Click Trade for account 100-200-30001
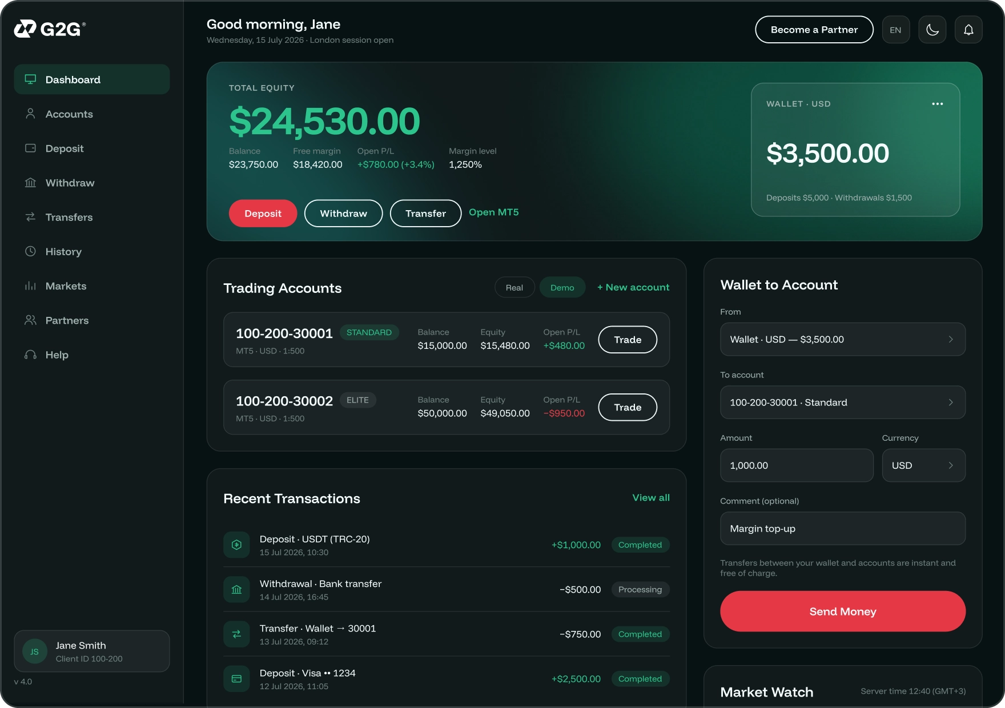The image size is (1005, 708). click(x=628, y=340)
